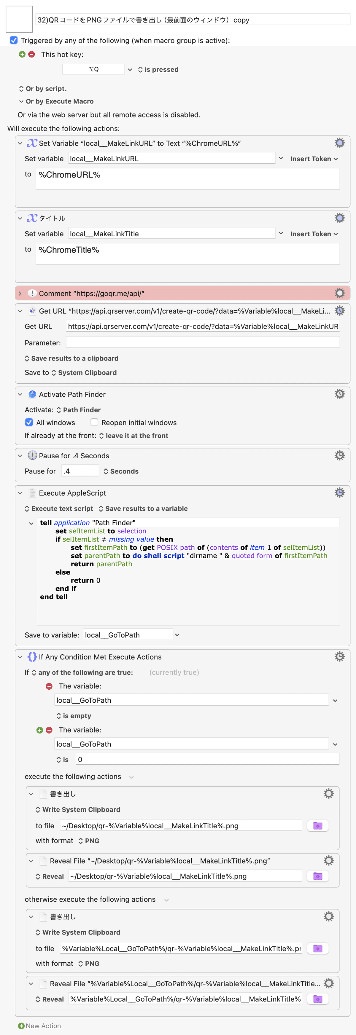Uncheck the All windows checkbox
This screenshot has width=356, height=1035.
29,422
